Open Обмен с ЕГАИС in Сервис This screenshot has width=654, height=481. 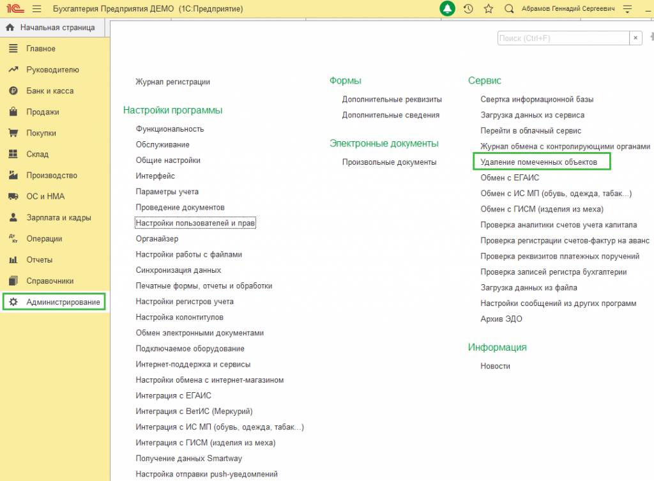(x=510, y=178)
